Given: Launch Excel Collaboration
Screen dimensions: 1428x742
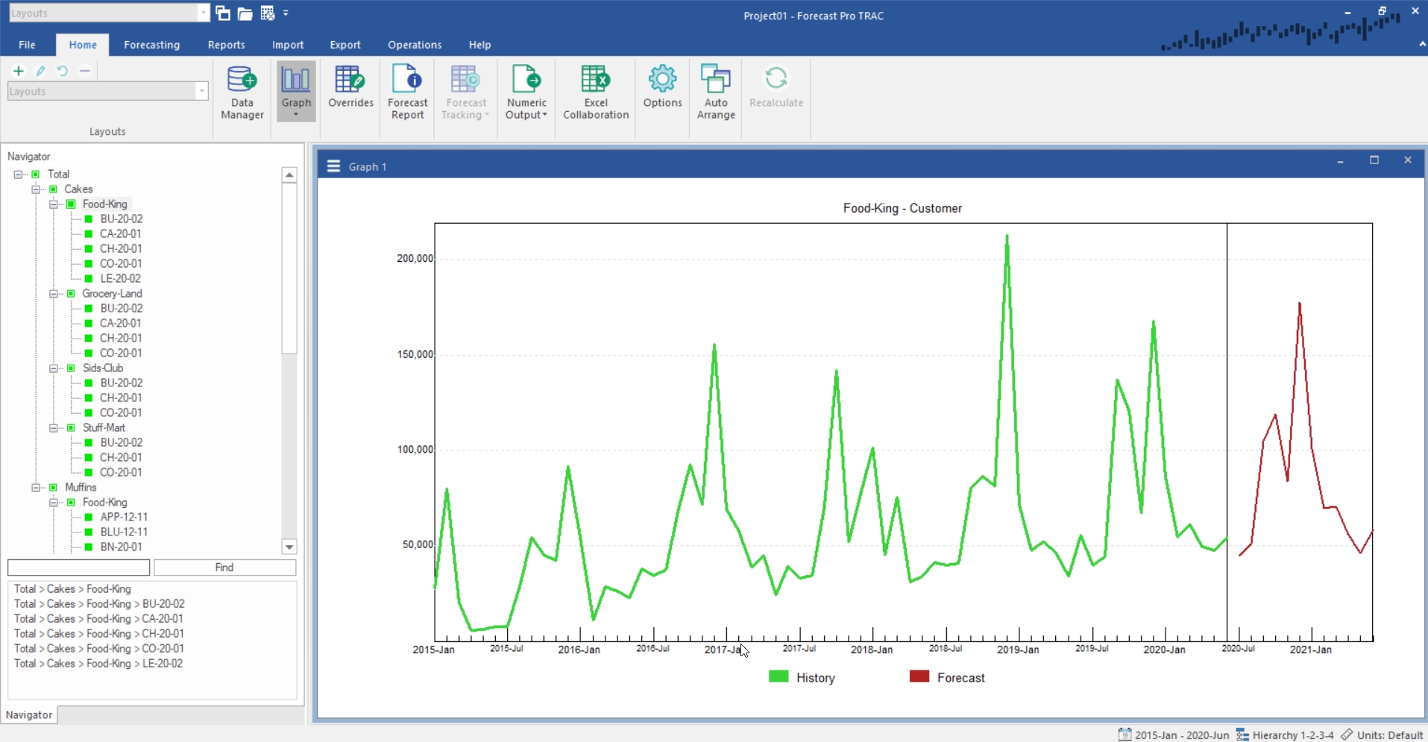Looking at the screenshot, I should click(x=596, y=92).
